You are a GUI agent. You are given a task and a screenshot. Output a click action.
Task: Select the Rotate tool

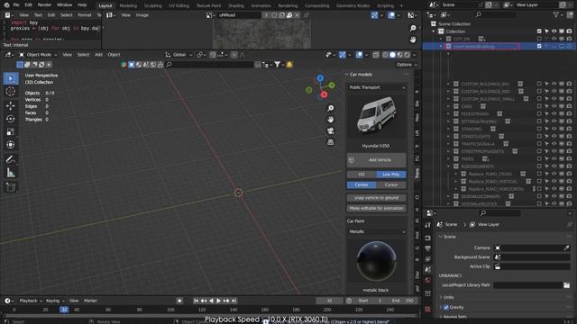(10, 119)
